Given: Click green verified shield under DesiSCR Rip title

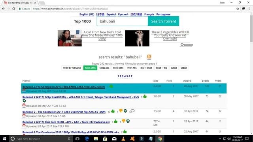Looking at the screenshot, I should click(x=25, y=101).
